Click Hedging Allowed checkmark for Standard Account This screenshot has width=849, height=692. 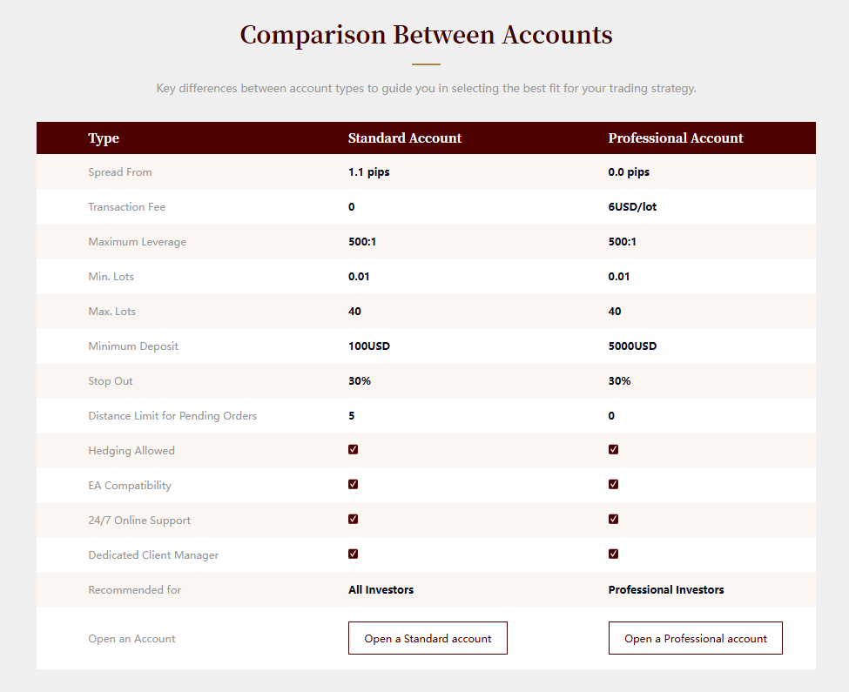(353, 450)
